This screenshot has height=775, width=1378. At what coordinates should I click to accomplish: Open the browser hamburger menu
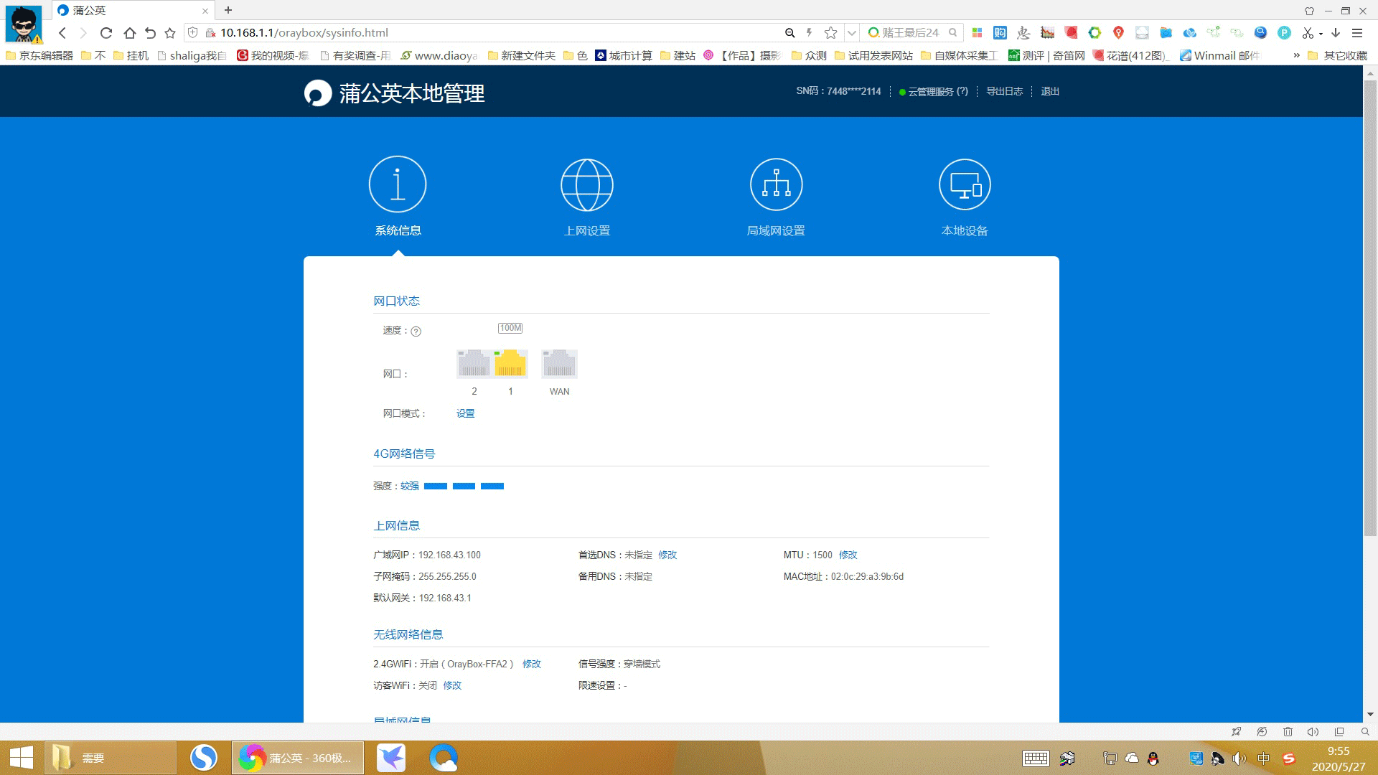coord(1357,33)
